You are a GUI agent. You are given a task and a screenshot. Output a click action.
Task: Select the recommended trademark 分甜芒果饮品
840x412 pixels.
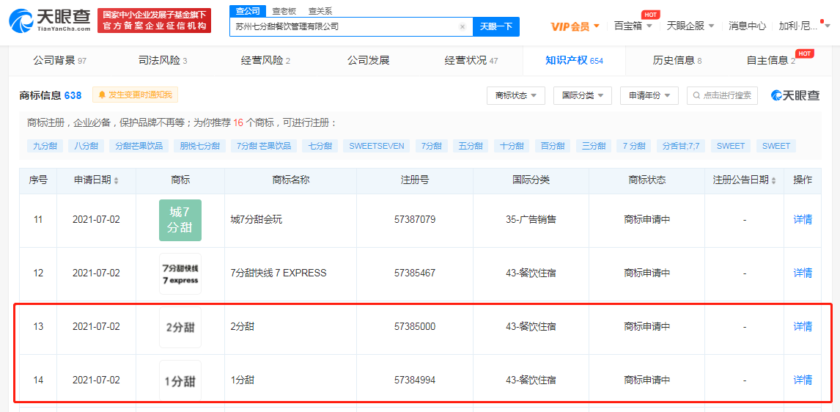(139, 146)
